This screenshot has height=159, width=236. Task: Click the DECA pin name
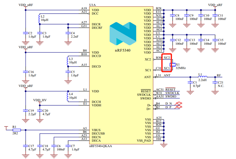96,141
